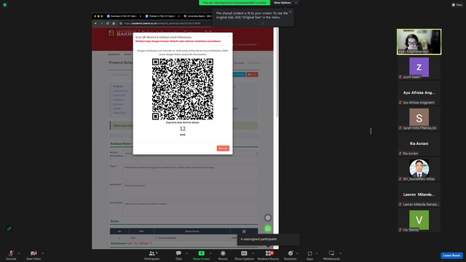Click the QR code image
This screenshot has width=466, height=262.
[183, 89]
